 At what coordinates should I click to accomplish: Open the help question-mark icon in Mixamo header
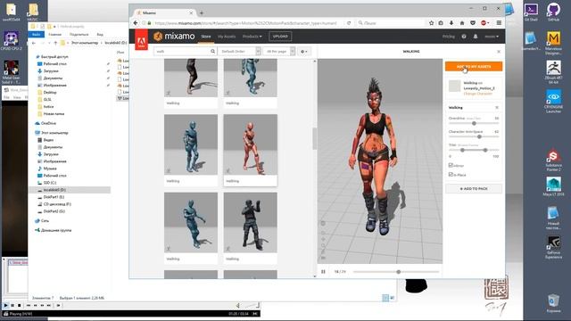pyautogui.click(x=464, y=37)
